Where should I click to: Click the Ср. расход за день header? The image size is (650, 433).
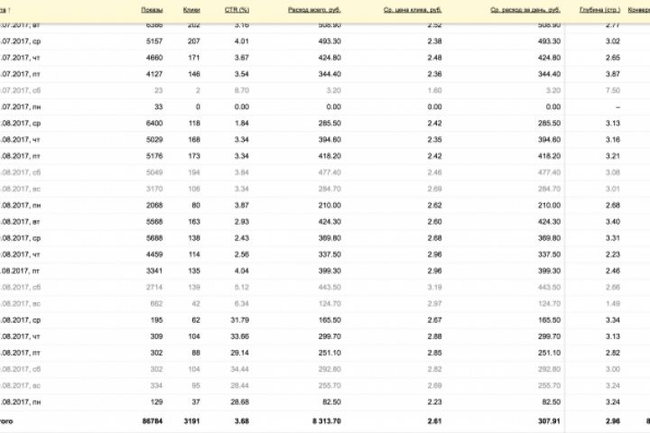525,9
